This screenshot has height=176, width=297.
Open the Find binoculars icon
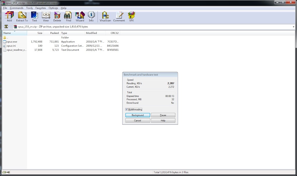click(x=68, y=15)
